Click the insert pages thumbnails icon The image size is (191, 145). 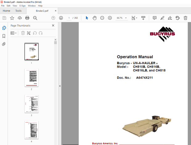pyautogui.click(x=29, y=33)
